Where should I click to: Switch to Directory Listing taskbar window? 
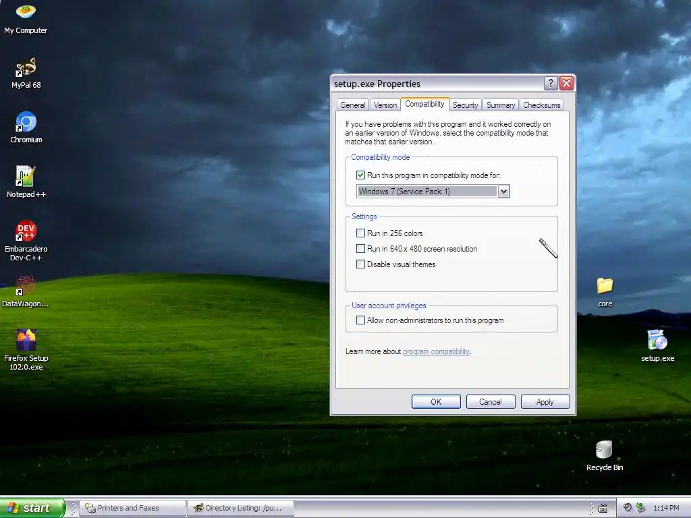coord(241,508)
